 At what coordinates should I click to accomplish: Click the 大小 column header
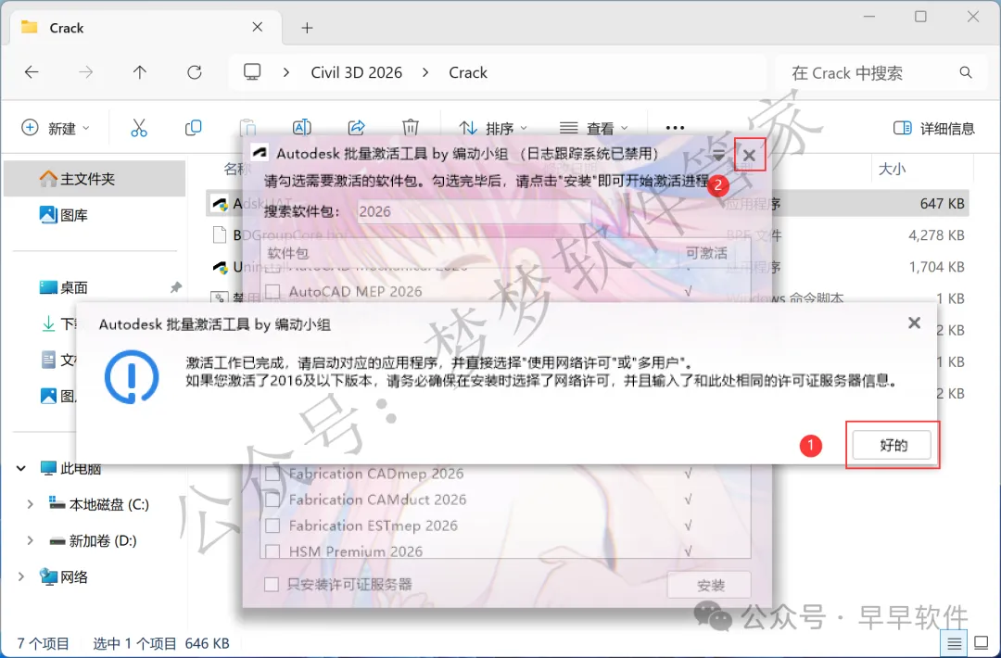[892, 169]
